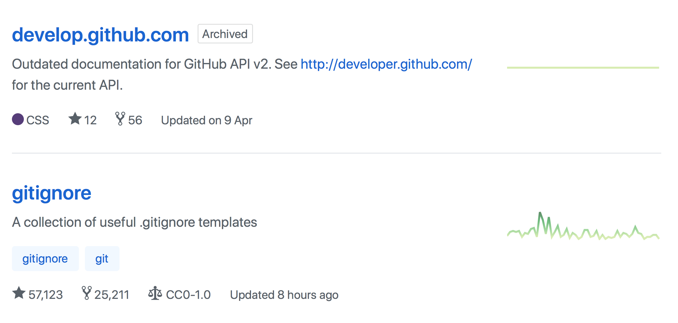Click the fork icon showing 56
The width and height of the screenshot is (678, 323).
(x=120, y=119)
